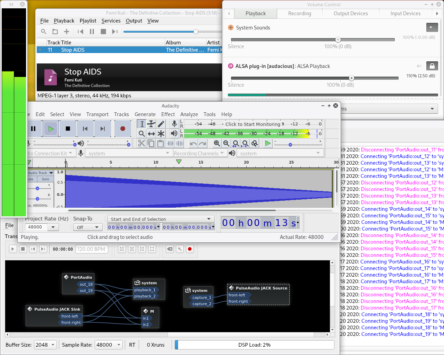This screenshot has width=444, height=355.
Task: Click the Trim Audio icon
Action: 170,143
